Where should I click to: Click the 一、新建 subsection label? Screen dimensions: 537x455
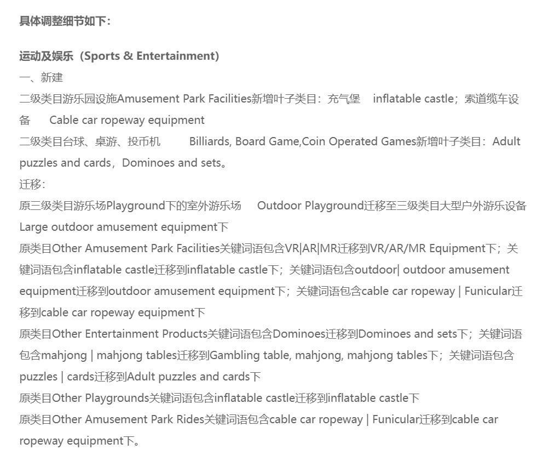[41, 77]
